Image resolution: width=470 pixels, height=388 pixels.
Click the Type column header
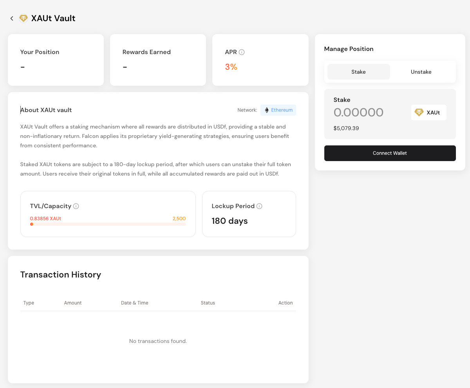[29, 303]
